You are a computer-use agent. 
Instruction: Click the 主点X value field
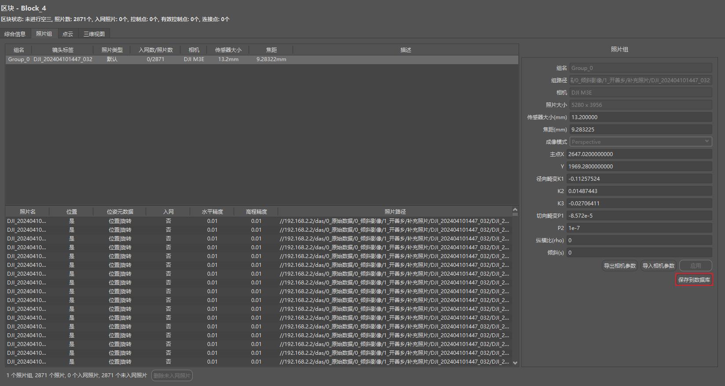(x=639, y=154)
